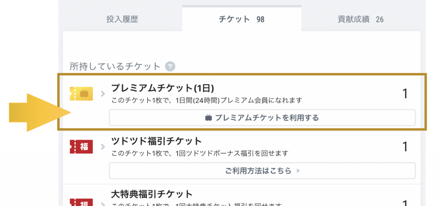Click the help question mark icon
Screen dimensions: 440x206
(171, 66)
